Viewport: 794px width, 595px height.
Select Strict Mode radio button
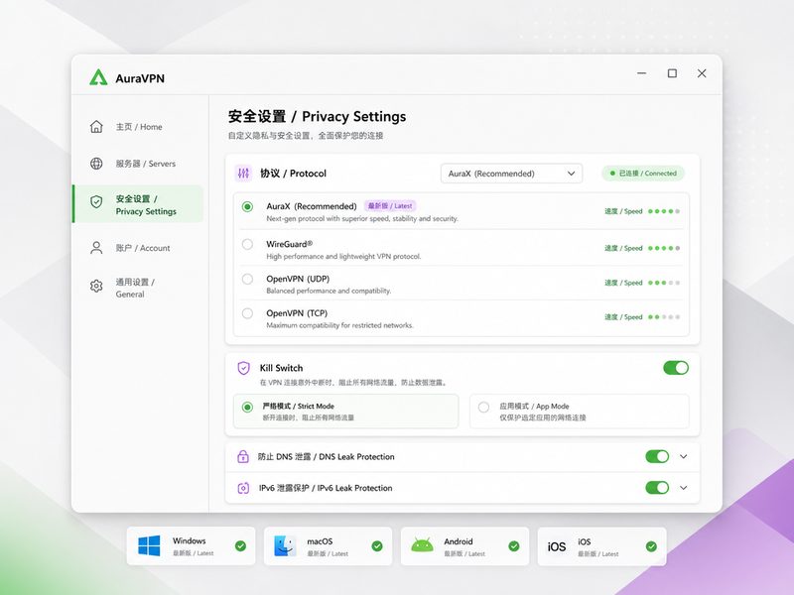247,407
